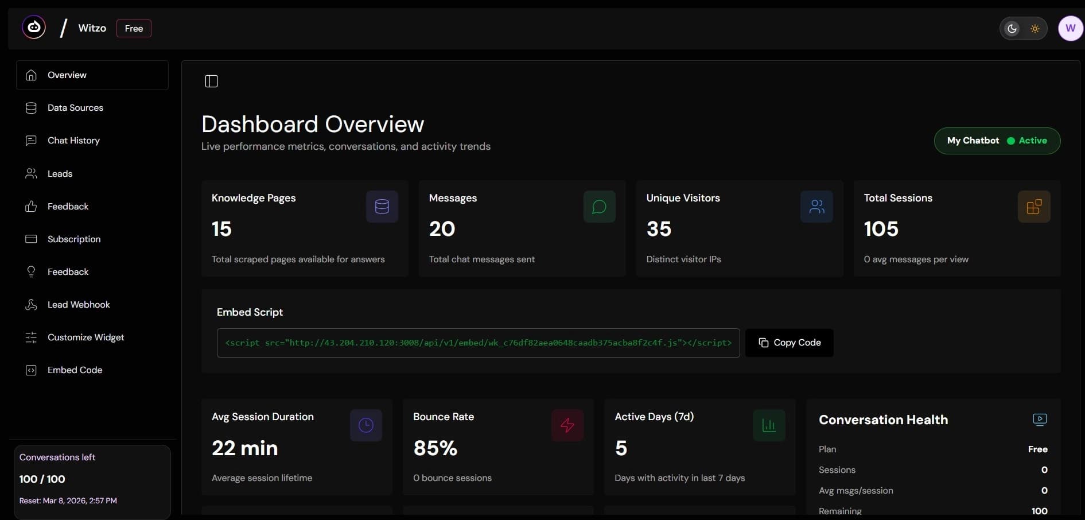Open Subscription via its card icon

click(32, 239)
